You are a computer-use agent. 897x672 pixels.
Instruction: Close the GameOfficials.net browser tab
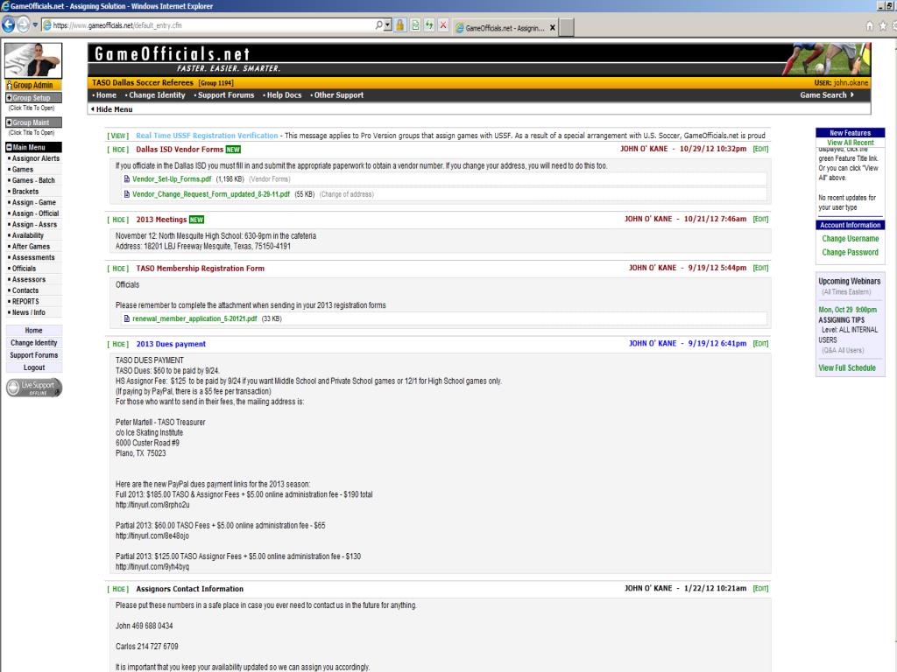click(x=553, y=27)
